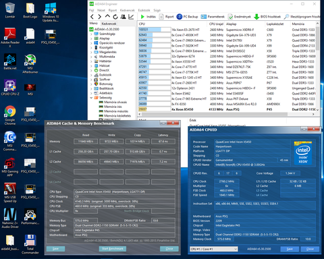Image resolution: width=324 pixels, height=259 pixels.
Task: Expand the Alaplap tree node
Action: click(91, 38)
